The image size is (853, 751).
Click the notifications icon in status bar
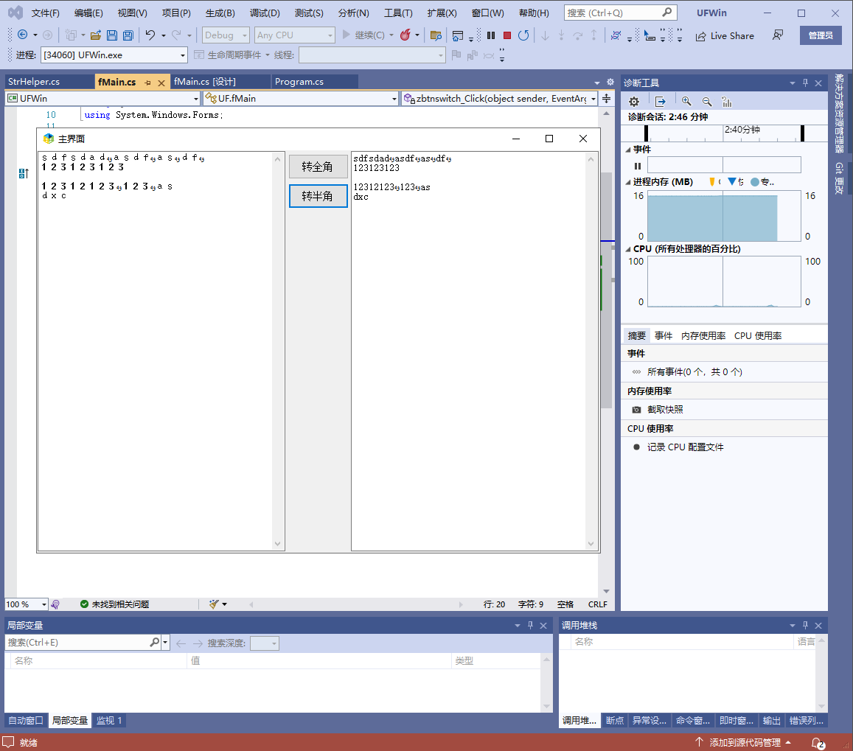[818, 743]
